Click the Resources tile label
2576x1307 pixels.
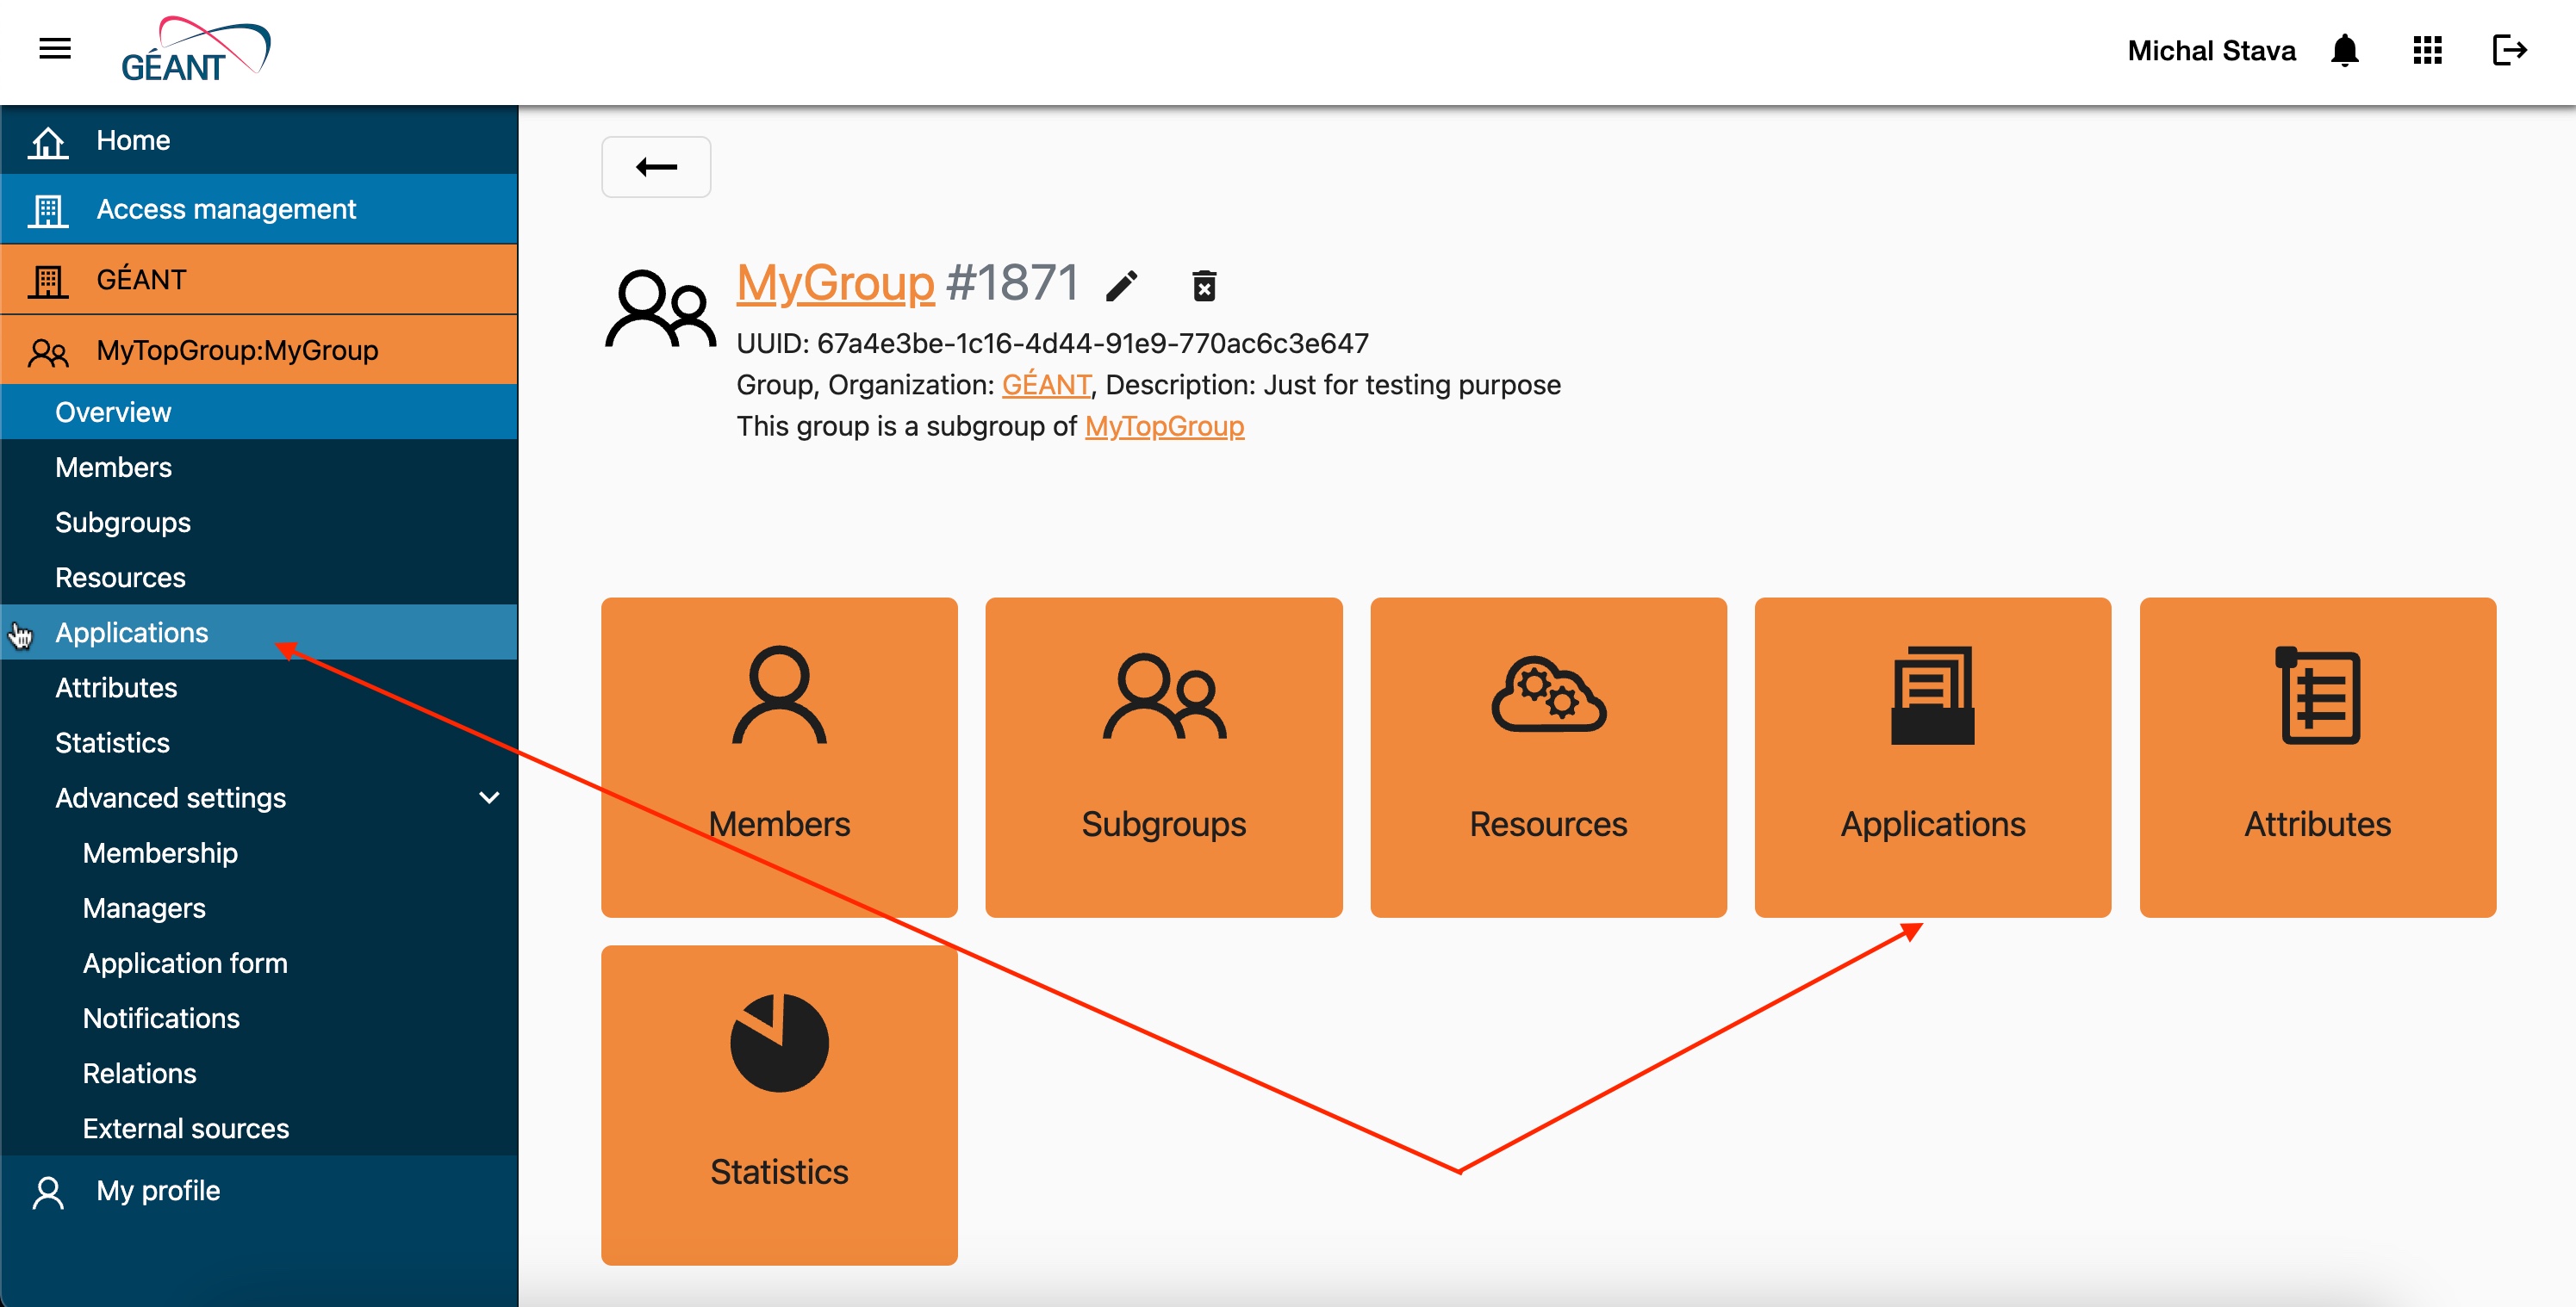coord(1548,823)
